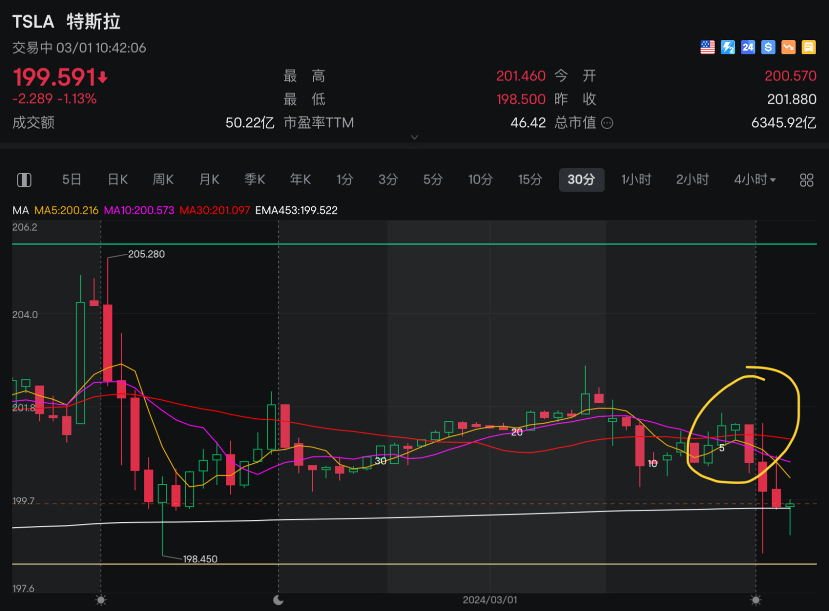The image size is (829, 611).
Task: Click the 成交额 label
Action: point(34,123)
